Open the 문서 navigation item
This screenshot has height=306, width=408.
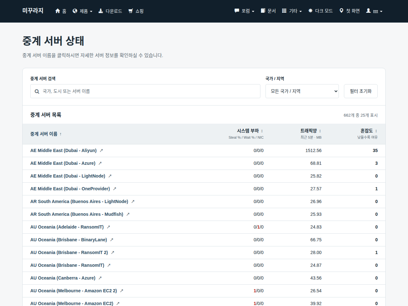(x=268, y=11)
